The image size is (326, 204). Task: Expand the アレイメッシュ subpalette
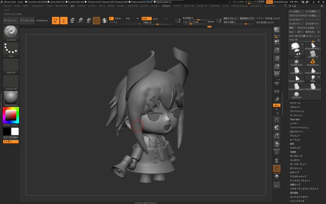297,111
